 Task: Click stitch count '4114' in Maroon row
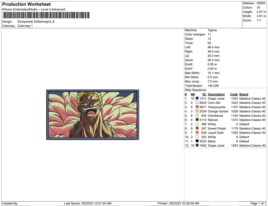tap(203, 120)
